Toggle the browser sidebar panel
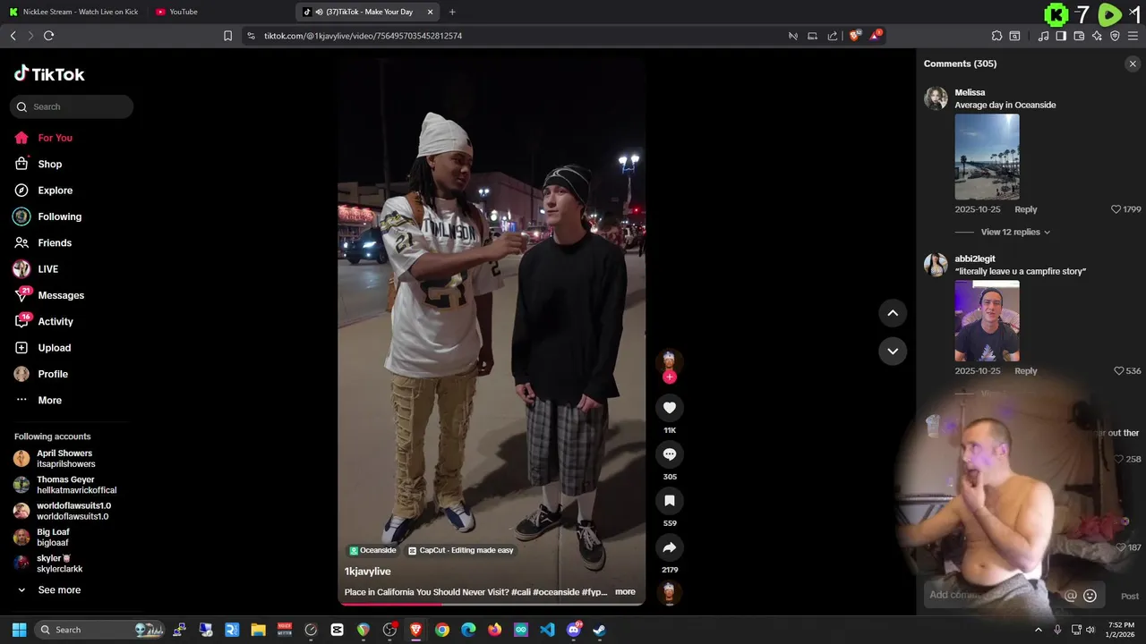This screenshot has height=644, width=1146. click(1061, 36)
